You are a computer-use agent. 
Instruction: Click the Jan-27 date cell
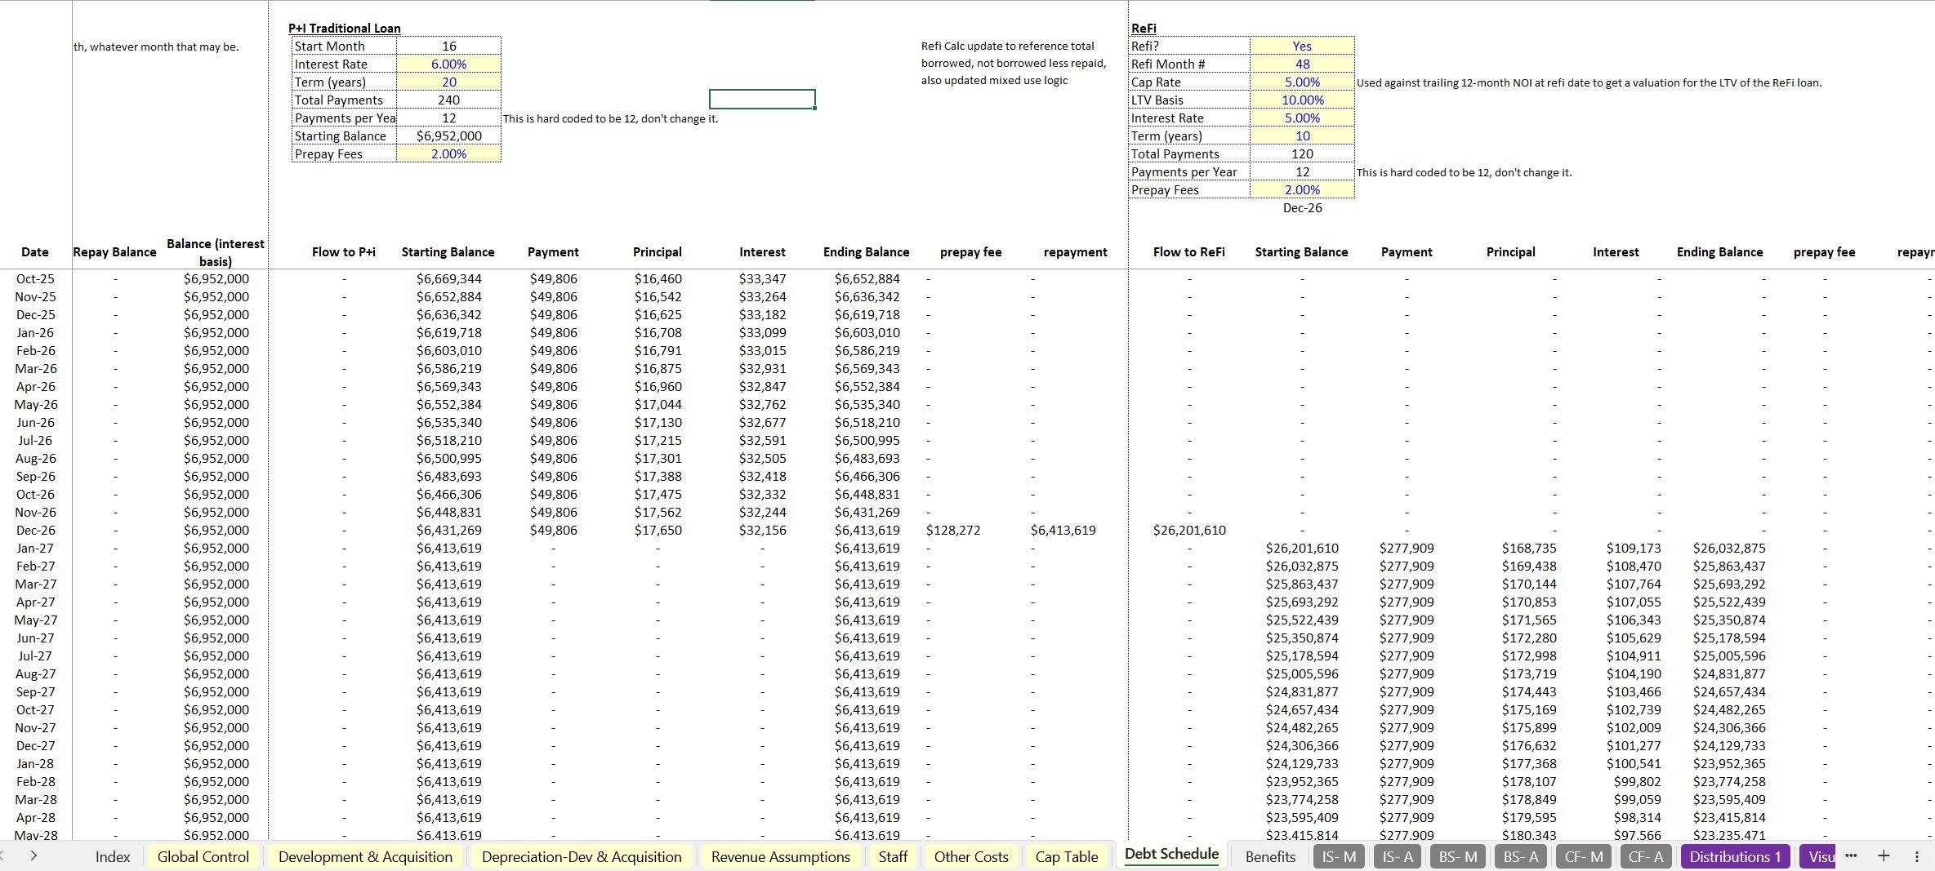point(35,548)
